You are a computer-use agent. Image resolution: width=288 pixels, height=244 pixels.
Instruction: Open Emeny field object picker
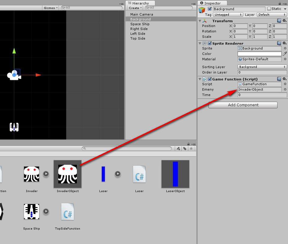point(285,89)
